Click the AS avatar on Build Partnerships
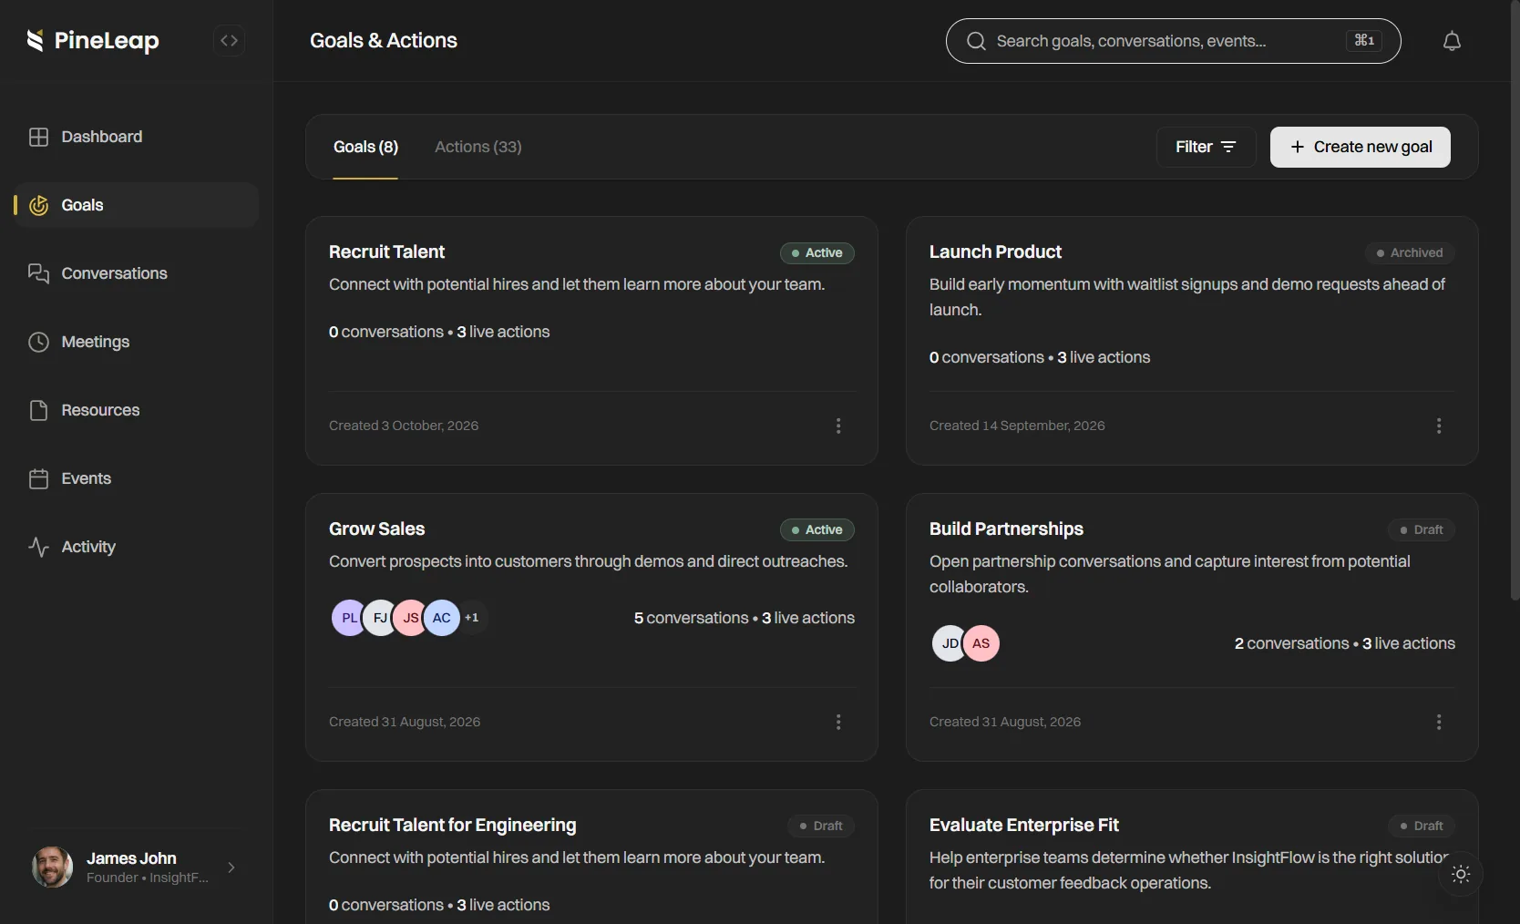 (x=981, y=643)
